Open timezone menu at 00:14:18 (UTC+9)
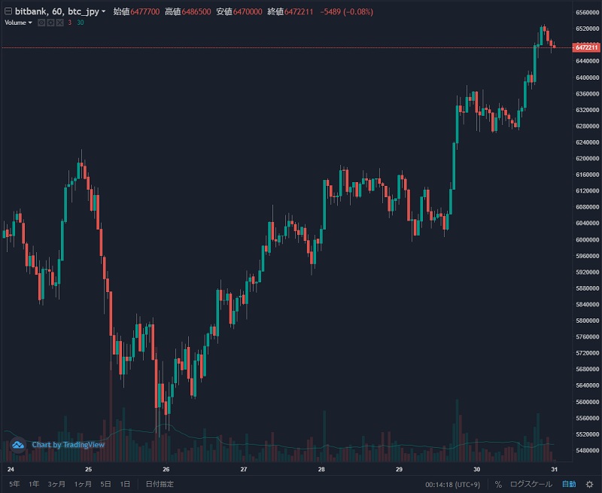 [453, 485]
